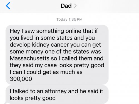Tap the empty area right of first bubble

tap(124, 55)
